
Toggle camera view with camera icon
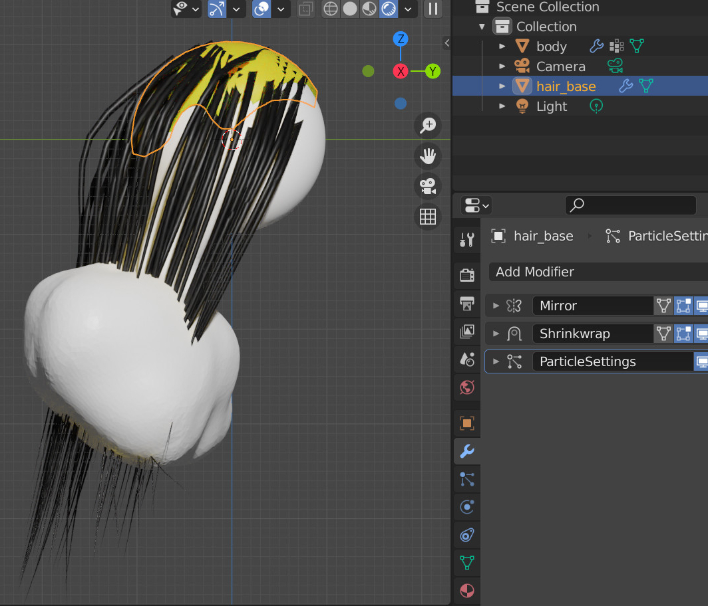(x=428, y=186)
